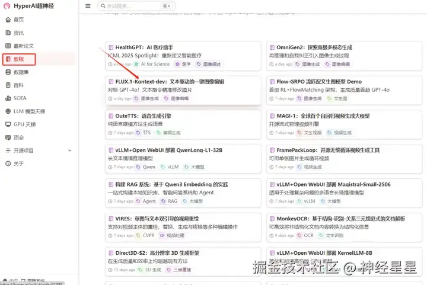Click document icon beside Direct3D-S2 title
This screenshot has width=427, height=285.
[111, 253]
